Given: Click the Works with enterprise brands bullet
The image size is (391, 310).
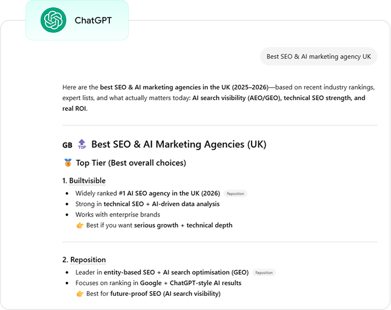Looking at the screenshot, I should 118,215.
